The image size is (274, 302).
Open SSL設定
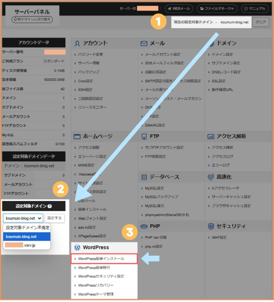[219, 81]
